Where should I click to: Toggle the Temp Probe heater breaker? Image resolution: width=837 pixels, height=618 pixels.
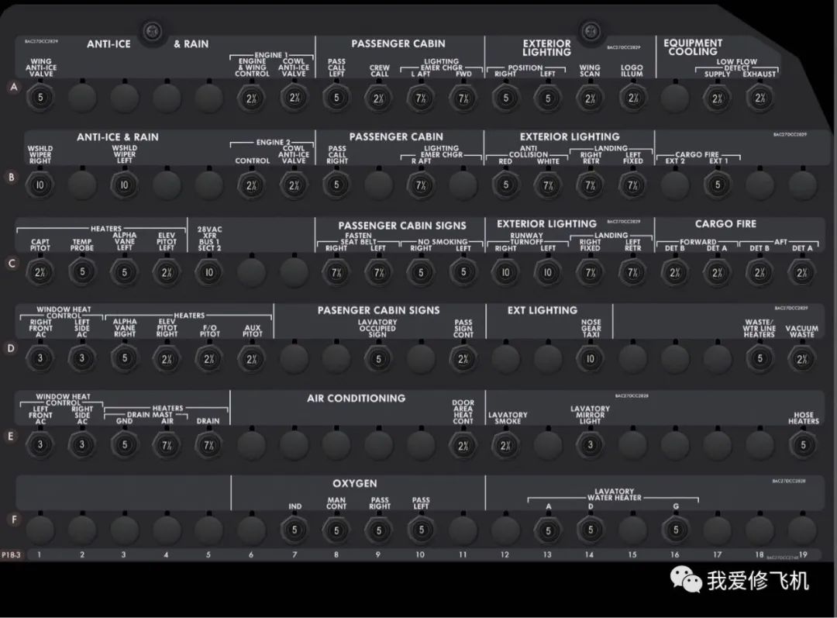pyautogui.click(x=81, y=271)
